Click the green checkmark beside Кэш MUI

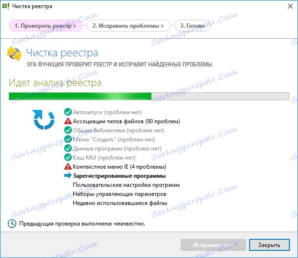[68, 157]
